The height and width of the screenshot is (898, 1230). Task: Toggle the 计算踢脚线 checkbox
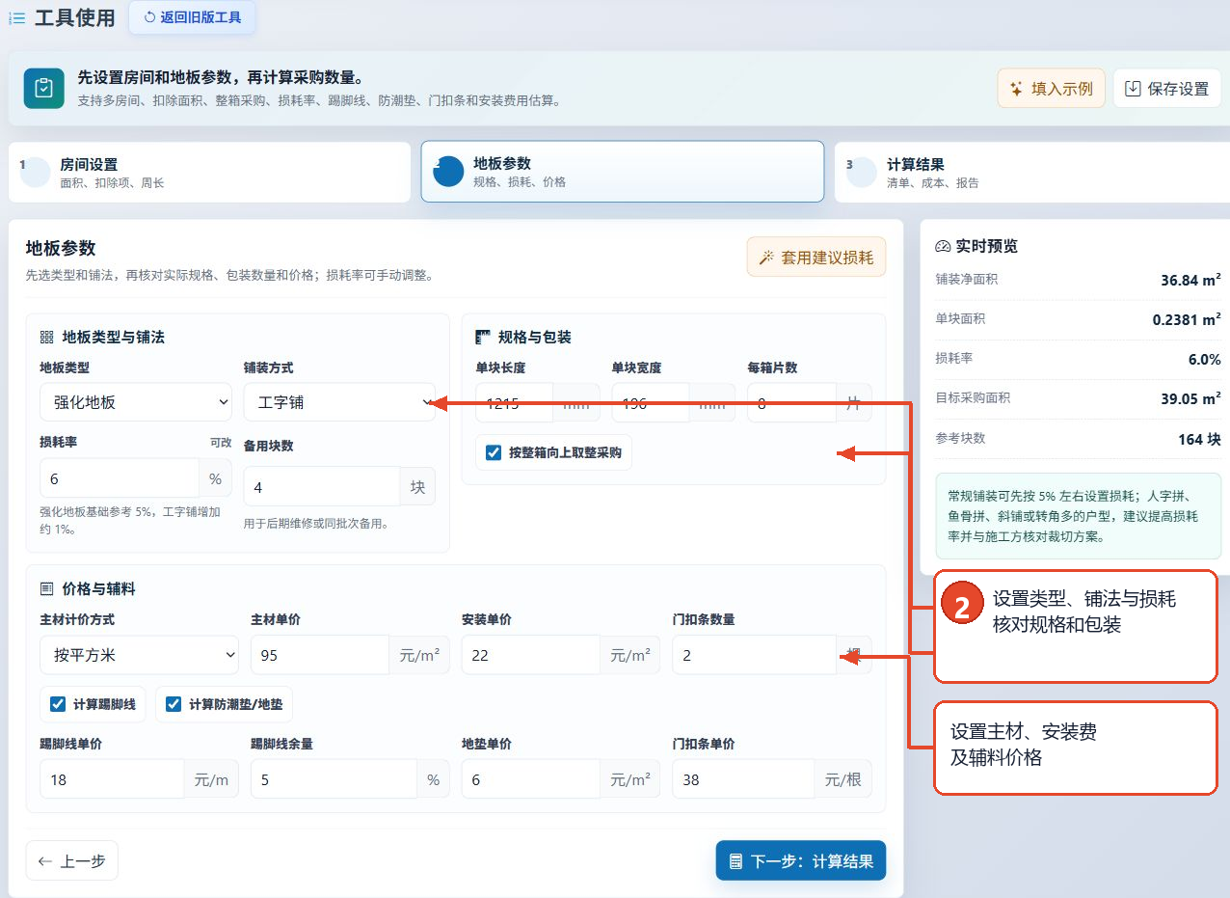pos(58,704)
